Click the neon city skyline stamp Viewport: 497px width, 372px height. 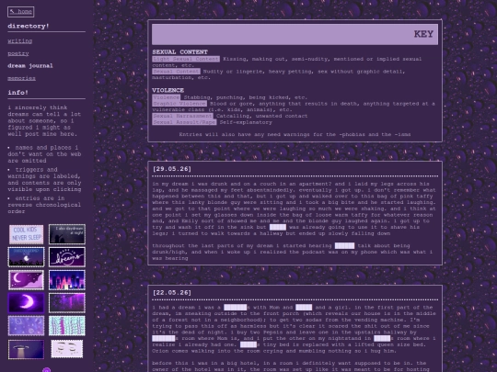pos(67,280)
